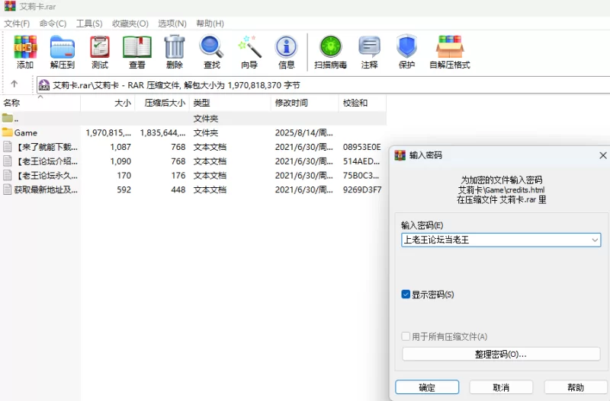Click the Test (测试) toolbar icon
The image size is (610, 401).
pos(100,47)
